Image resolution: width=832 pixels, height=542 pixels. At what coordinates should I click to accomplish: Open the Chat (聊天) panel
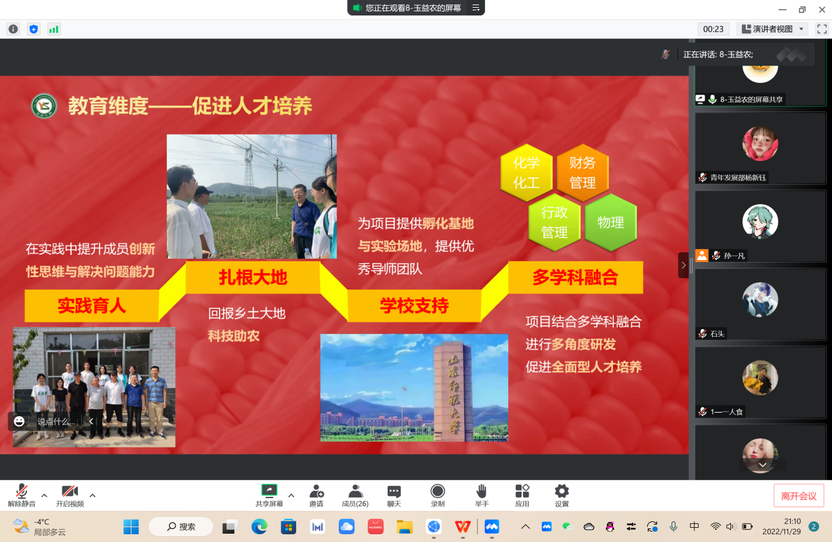click(x=394, y=496)
